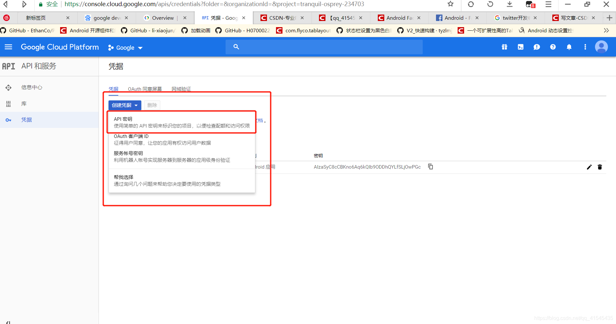Image resolution: width=616 pixels, height=324 pixels.
Task: Expand the 创建凭据 dropdown button
Action: tap(125, 105)
